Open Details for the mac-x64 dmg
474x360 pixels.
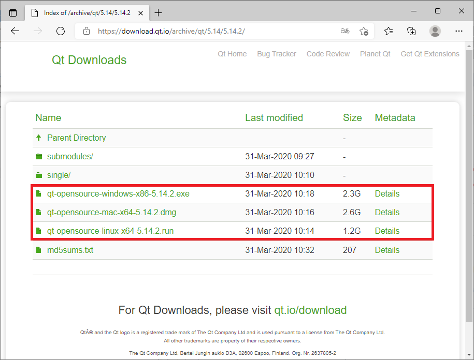(x=387, y=213)
